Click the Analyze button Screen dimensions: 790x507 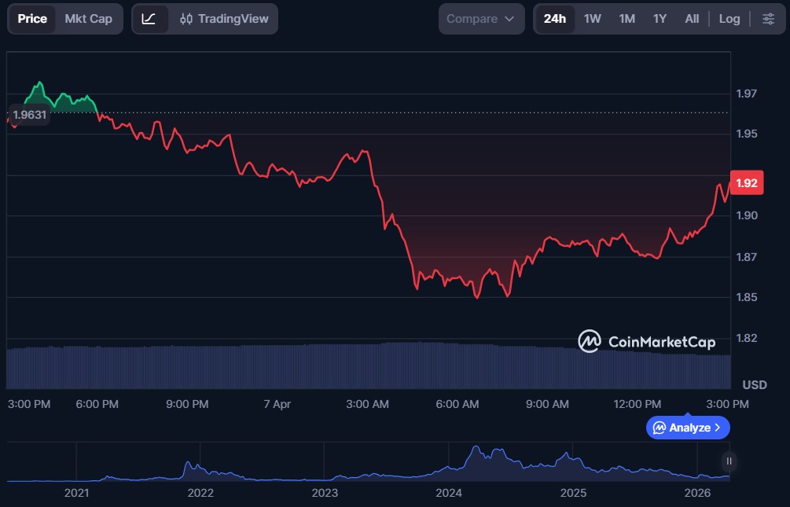687,428
